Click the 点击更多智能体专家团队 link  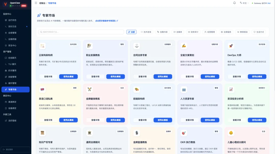107,21
